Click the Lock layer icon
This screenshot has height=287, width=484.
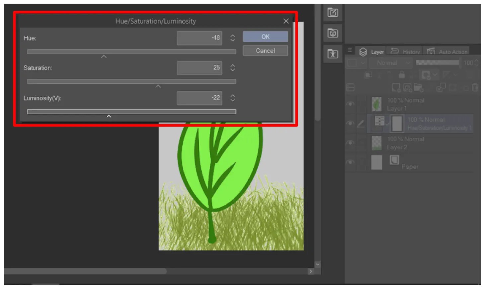pyautogui.click(x=402, y=75)
